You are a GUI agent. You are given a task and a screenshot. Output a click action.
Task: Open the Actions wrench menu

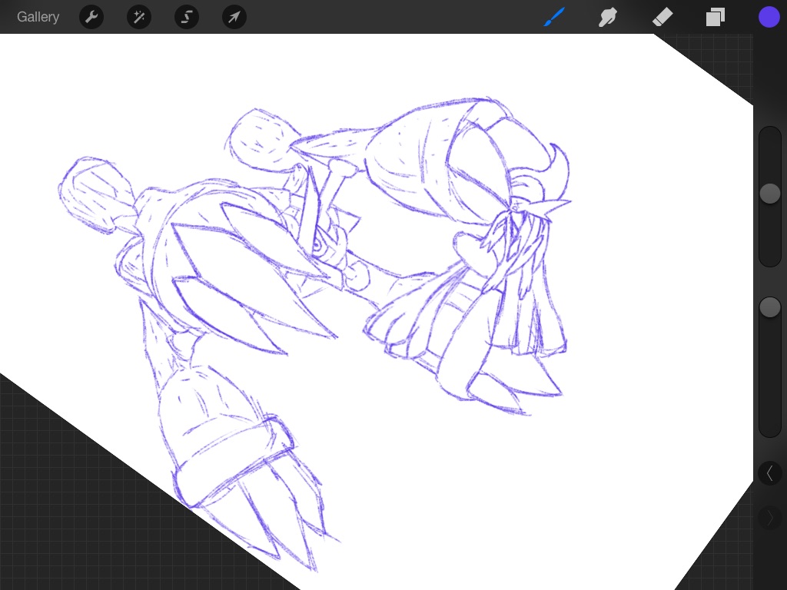click(91, 17)
